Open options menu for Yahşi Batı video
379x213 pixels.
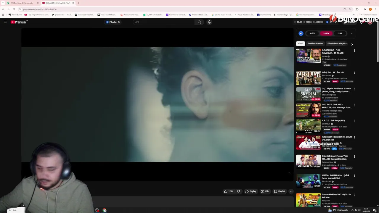354,73
